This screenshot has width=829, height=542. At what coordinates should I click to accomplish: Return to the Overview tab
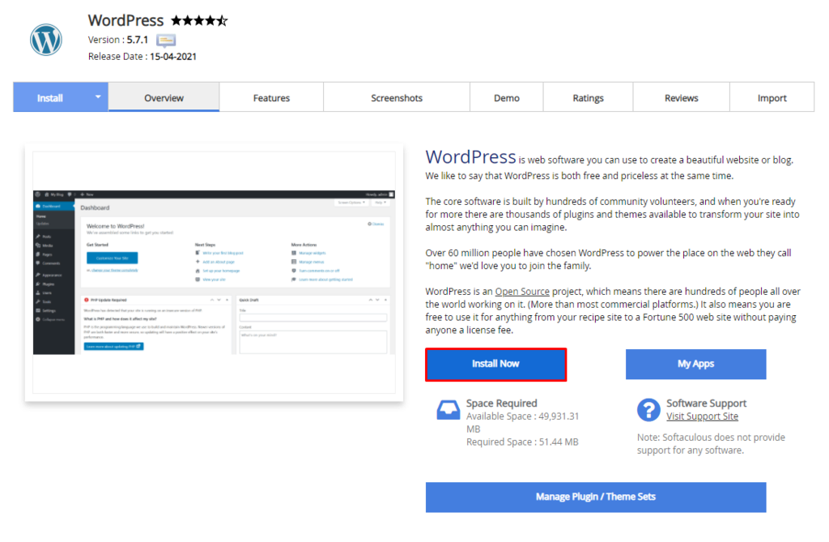pos(163,96)
